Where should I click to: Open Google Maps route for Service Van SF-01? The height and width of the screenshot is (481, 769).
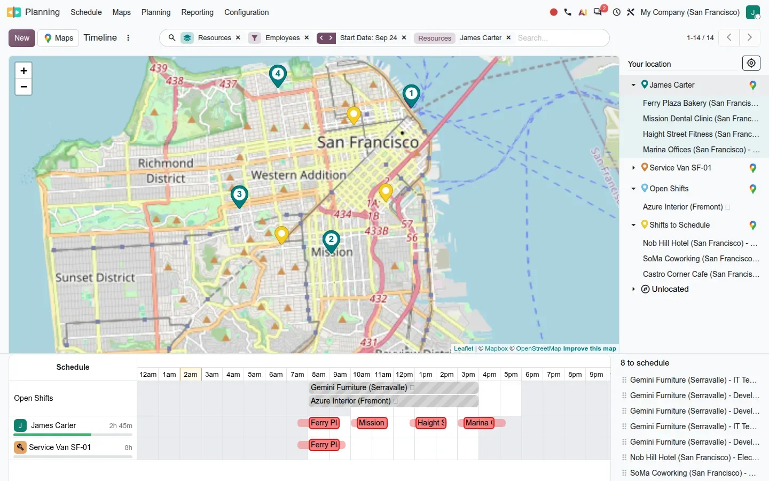(752, 168)
